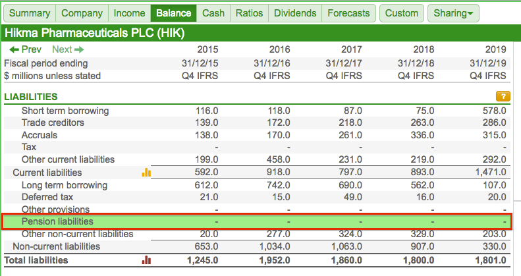
Task: Select the Short term borrowing row label
Action: click(x=65, y=111)
